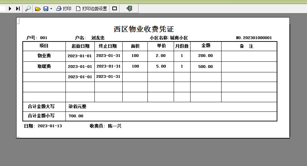Select the 起始日期 column header
This screenshot has height=166, width=307.
81,46
